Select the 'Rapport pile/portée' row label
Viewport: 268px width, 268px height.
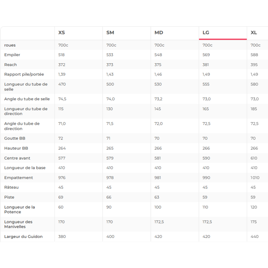pos(24,74)
